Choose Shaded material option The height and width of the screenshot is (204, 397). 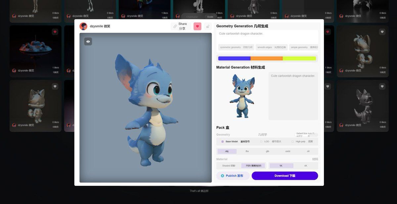pos(229,166)
